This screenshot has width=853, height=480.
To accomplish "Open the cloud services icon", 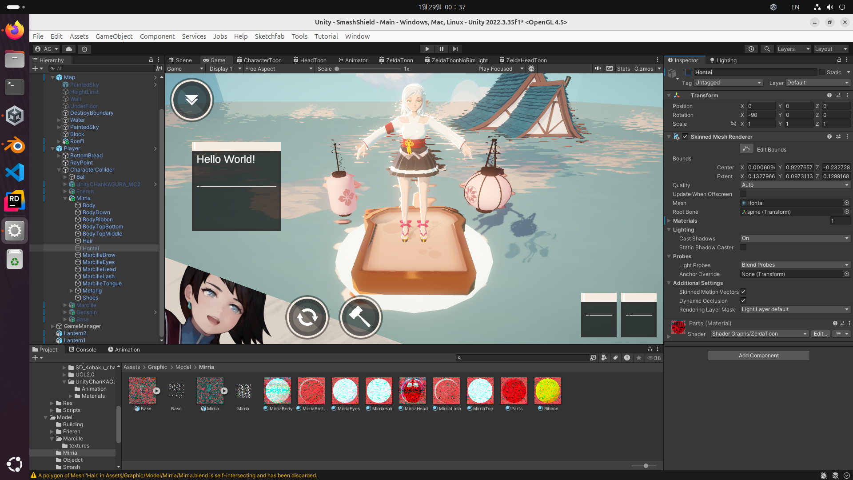I will tap(69, 49).
